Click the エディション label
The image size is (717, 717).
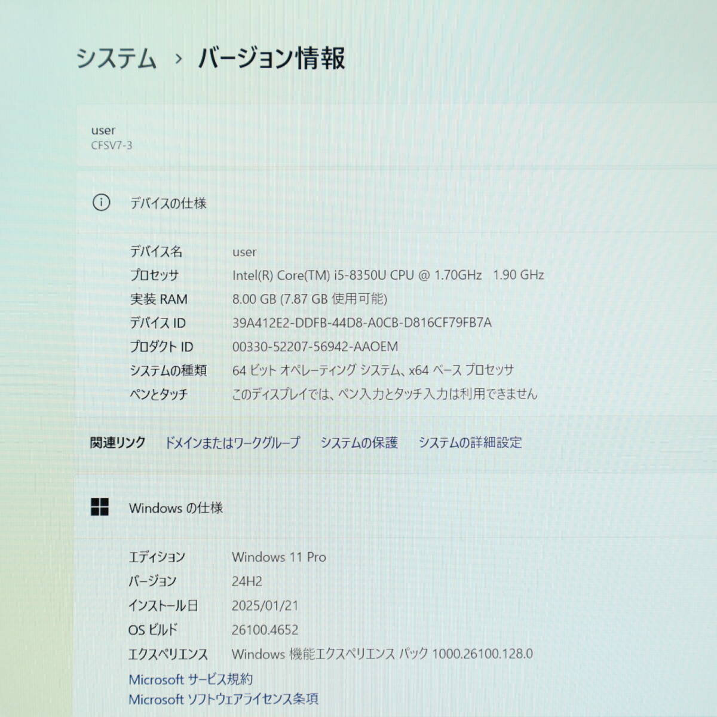(x=157, y=557)
